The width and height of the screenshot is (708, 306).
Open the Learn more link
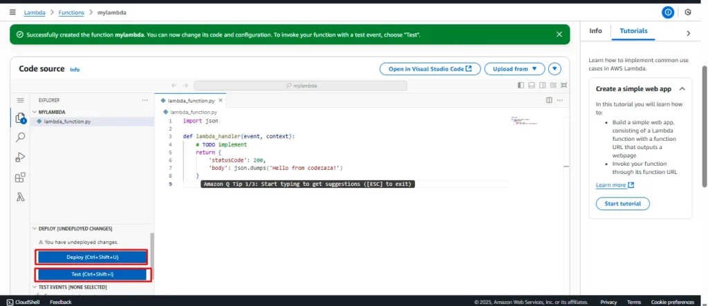tap(615, 185)
